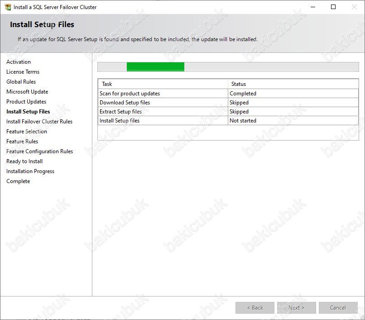Viewport: 365px width, 320px height.
Task: Click the Task column header
Action: coord(163,84)
